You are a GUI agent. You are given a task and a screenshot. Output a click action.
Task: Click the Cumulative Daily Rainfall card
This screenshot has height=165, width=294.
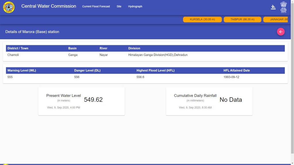point(209,101)
